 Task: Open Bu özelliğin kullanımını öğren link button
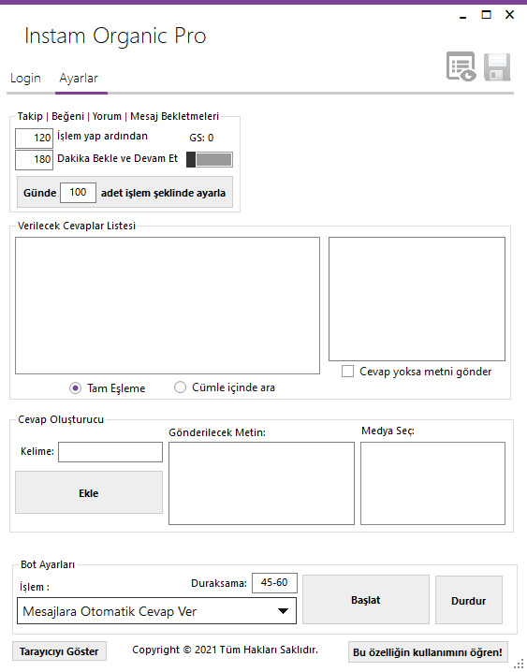pos(428,652)
